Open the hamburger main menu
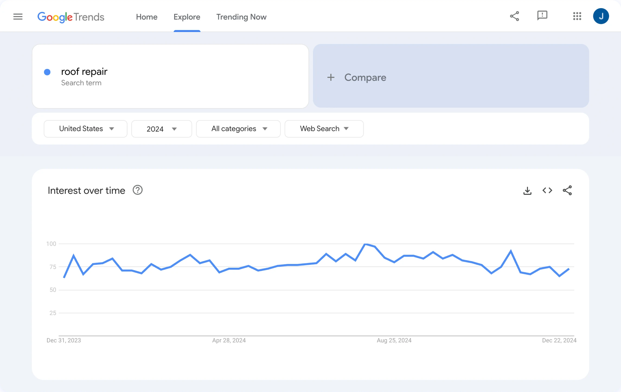Screen dimensions: 621x392 [18, 17]
